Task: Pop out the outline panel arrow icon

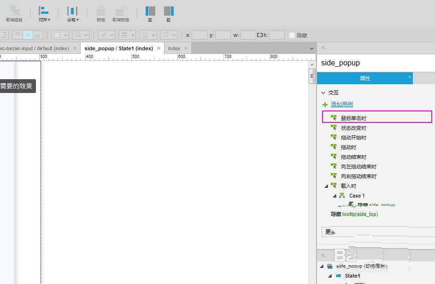Action: coord(323,255)
